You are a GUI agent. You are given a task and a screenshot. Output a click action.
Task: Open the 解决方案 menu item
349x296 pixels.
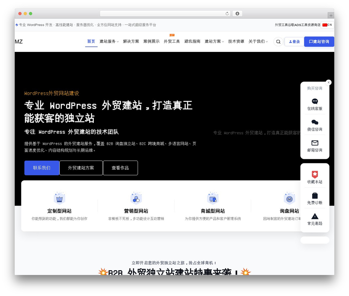[131, 42]
